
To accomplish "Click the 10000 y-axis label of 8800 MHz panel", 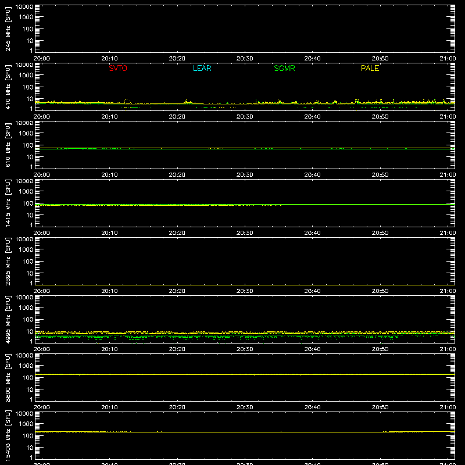I will pos(24,356).
